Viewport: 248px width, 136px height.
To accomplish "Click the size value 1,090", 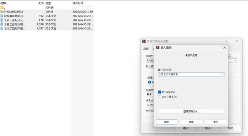I will (40, 24).
